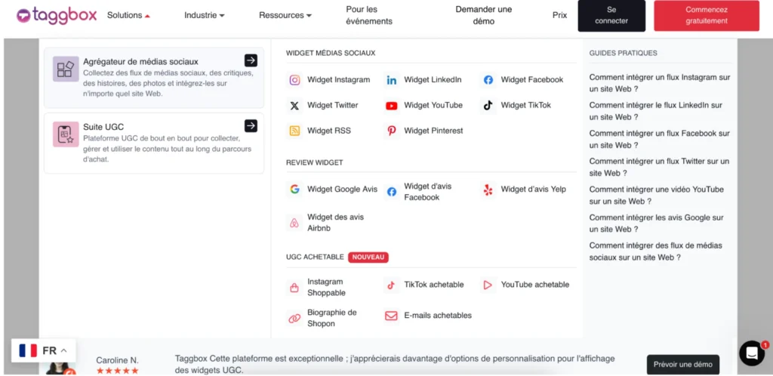
Task: Click the NOUVEAU badge
Action: (x=368, y=257)
